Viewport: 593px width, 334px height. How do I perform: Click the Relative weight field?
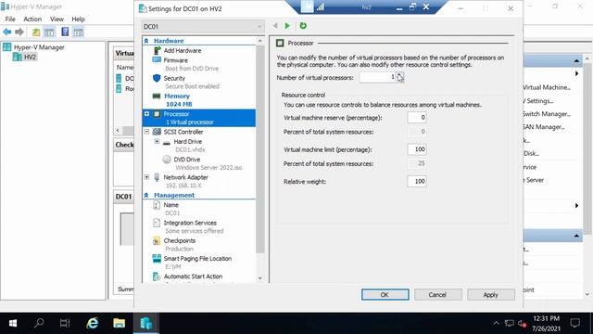coord(417,182)
